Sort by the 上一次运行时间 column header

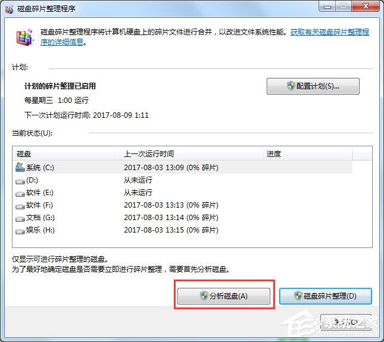pos(191,153)
